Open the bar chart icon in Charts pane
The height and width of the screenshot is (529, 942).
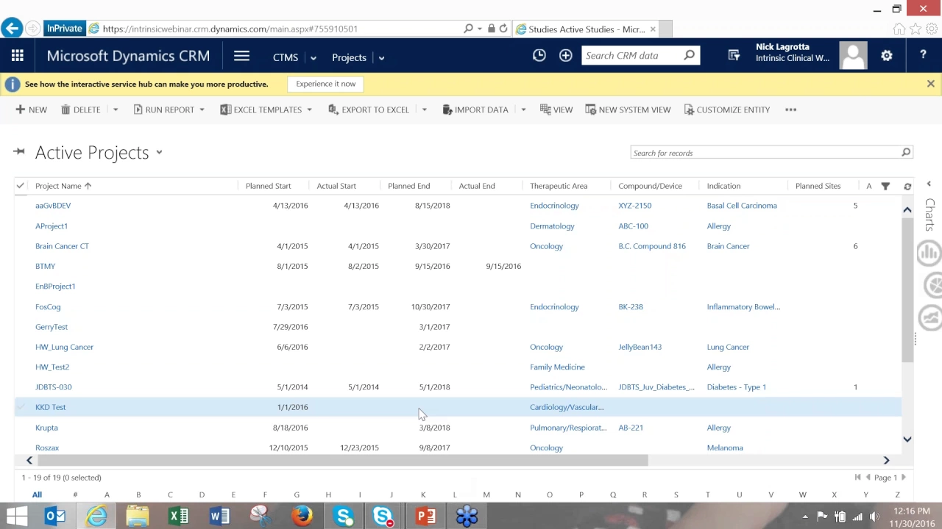[x=929, y=253]
